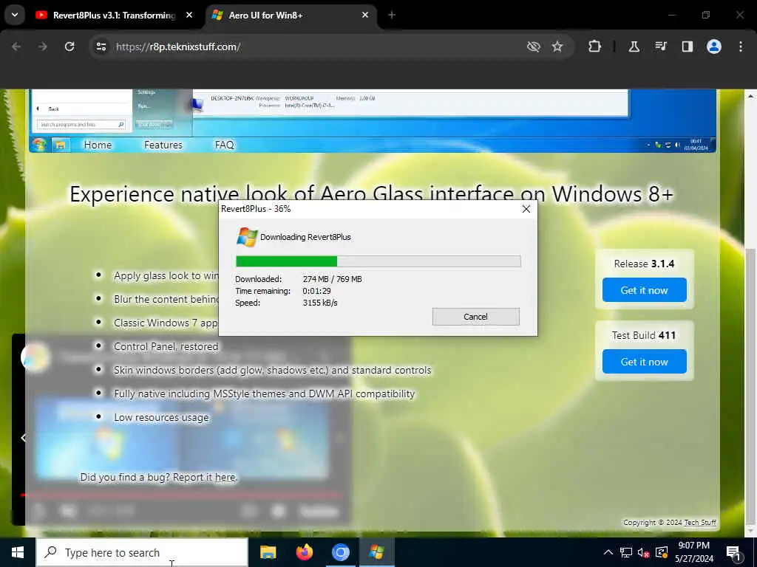Image resolution: width=757 pixels, height=567 pixels.
Task: Open the Extensions puzzle icon
Action: coord(594,47)
